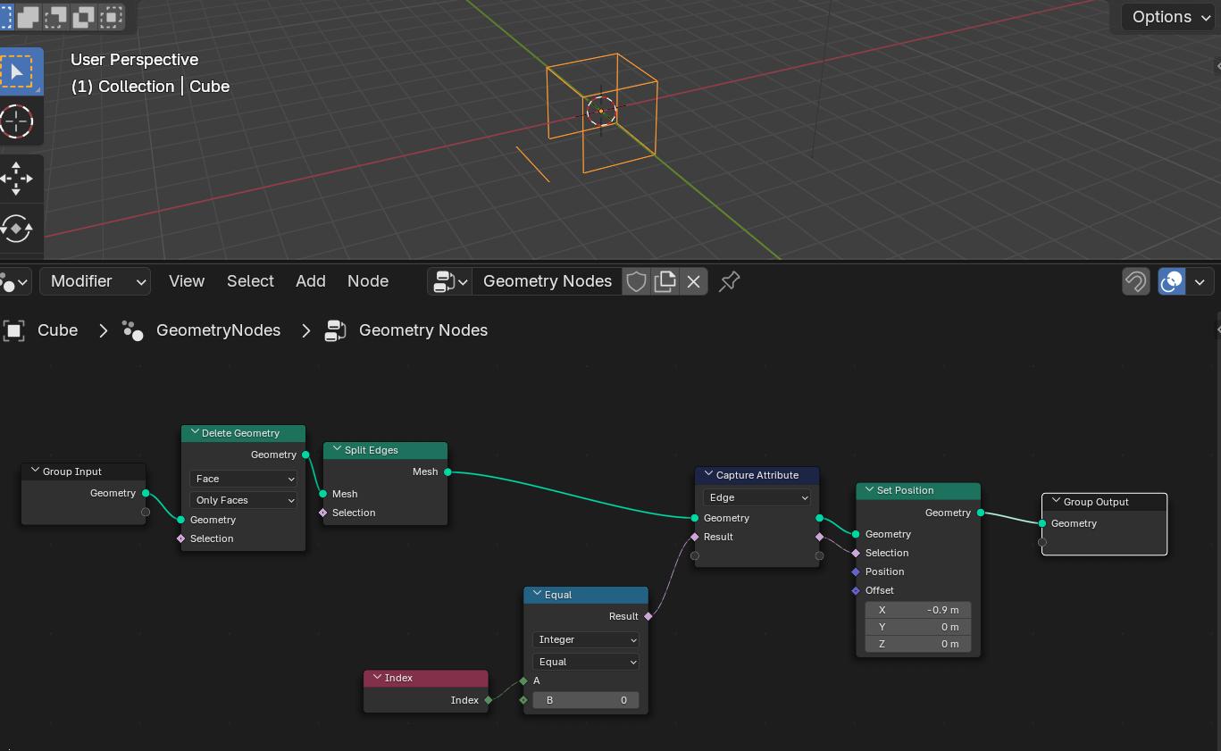Toggle the pin node tree icon
The height and width of the screenshot is (751, 1221).
point(729,281)
